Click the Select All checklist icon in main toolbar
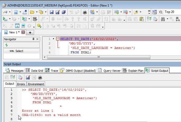Image resolution: width=181 pixels, height=122 pixels. pos(149,19)
